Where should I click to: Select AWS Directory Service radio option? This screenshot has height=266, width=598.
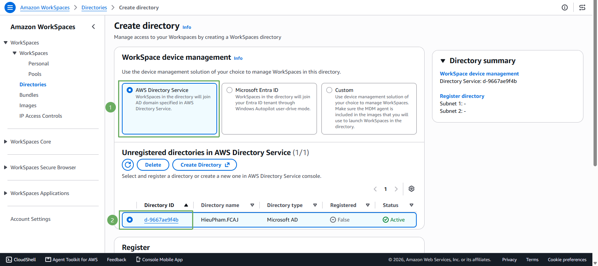point(130,90)
